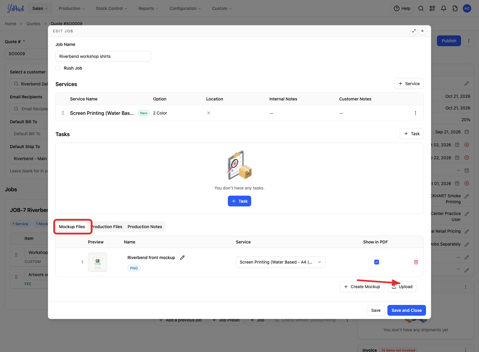479x352 pixels.
Task: Open the Custom menu
Action: [222, 8]
